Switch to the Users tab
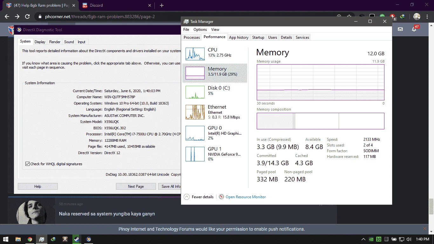Image resolution: width=434 pixels, height=244 pixels. (273, 37)
